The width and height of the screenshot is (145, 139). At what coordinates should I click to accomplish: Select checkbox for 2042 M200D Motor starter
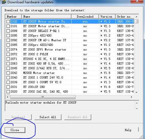coord(8,73)
